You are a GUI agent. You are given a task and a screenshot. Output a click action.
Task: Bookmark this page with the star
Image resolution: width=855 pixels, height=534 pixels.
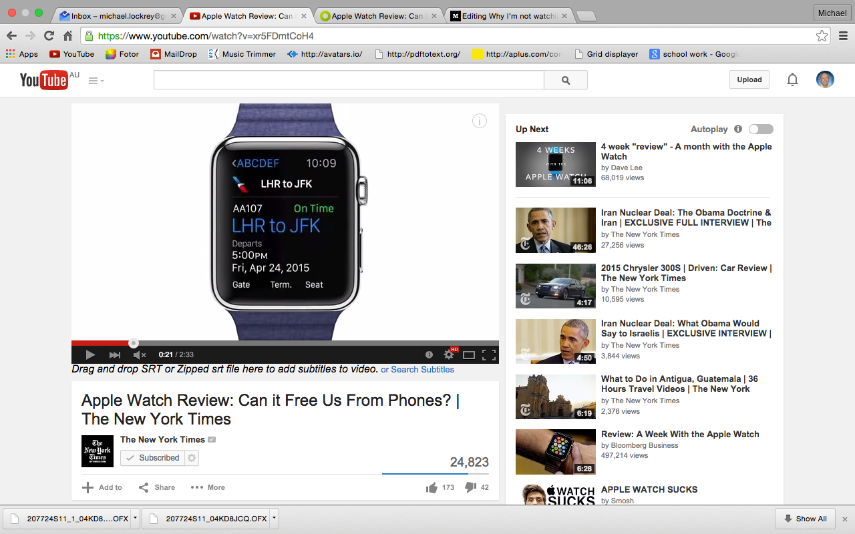[822, 36]
